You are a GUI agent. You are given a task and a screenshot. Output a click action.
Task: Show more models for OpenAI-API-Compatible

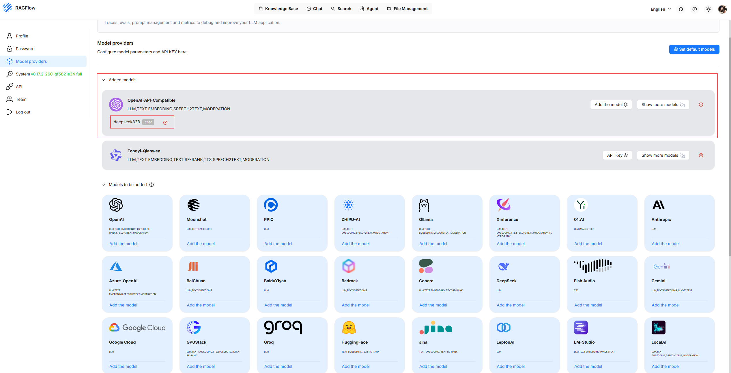coord(663,105)
